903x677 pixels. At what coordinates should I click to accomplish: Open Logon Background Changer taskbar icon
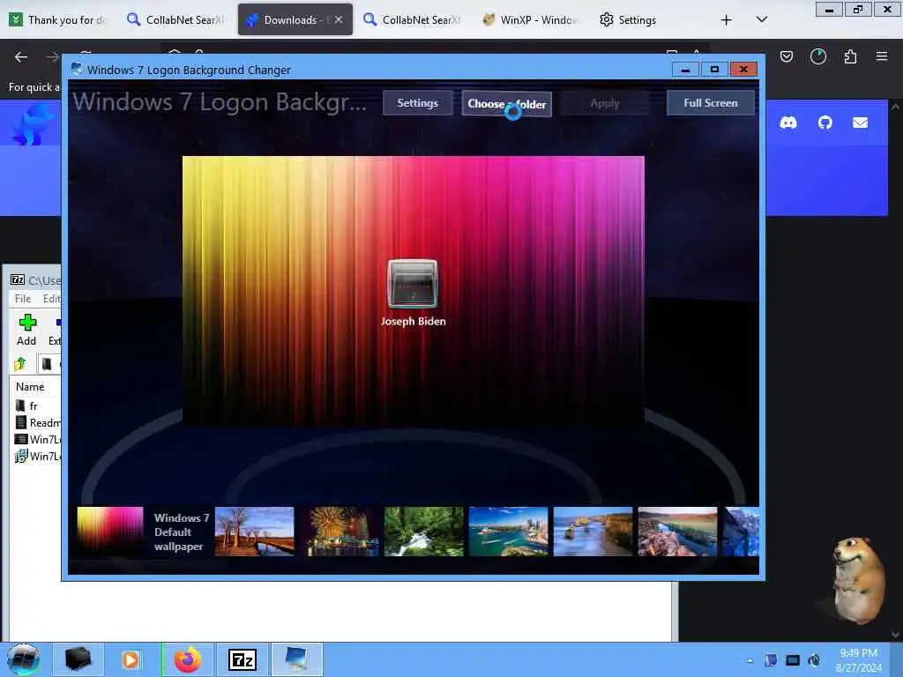(296, 659)
